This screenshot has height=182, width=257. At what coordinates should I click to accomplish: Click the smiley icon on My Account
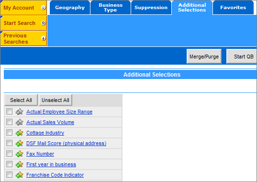coord(44,8)
